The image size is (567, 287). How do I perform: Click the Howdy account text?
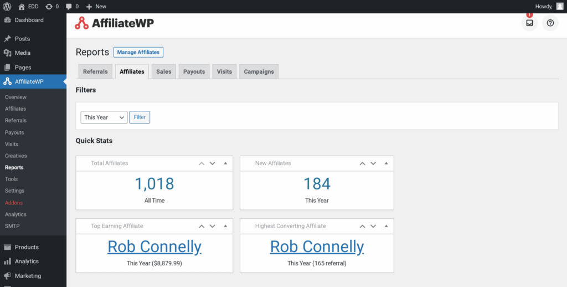(x=544, y=7)
